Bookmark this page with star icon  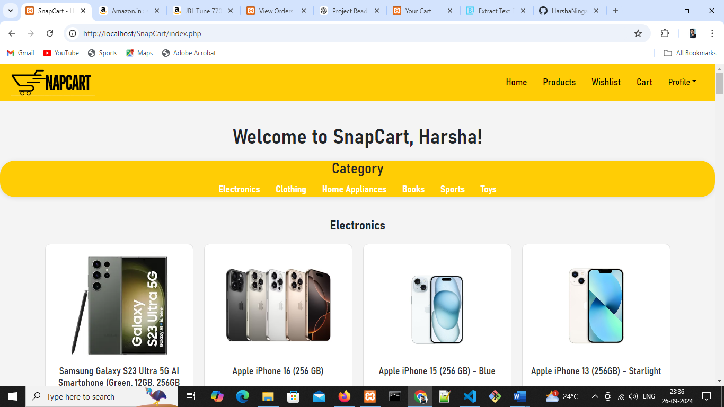coord(638,33)
